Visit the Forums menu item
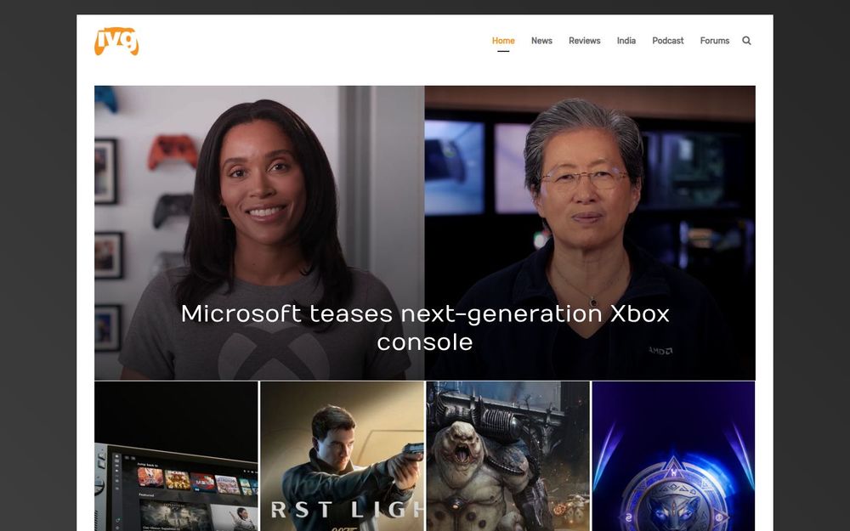The height and width of the screenshot is (531, 850). [715, 41]
